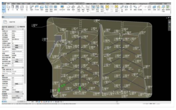Select the Model Text tool
This screenshot has height=110, width=176.
pos(79,8)
